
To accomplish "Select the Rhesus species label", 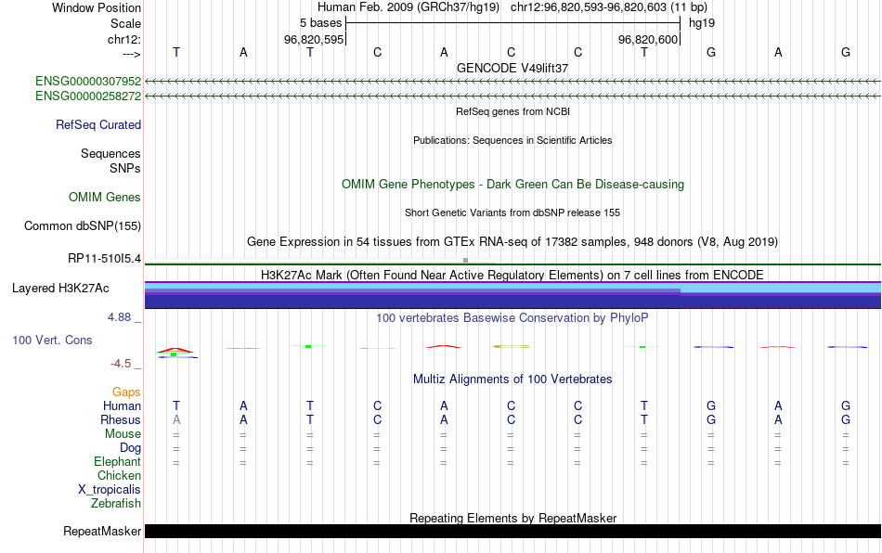I will click(x=121, y=419).
